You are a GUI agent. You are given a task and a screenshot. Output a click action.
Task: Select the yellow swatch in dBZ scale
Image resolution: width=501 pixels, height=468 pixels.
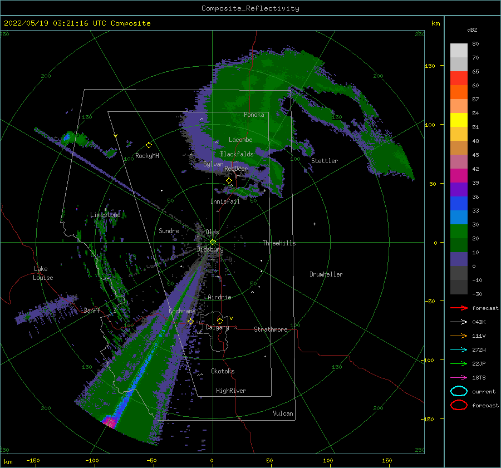click(x=459, y=120)
